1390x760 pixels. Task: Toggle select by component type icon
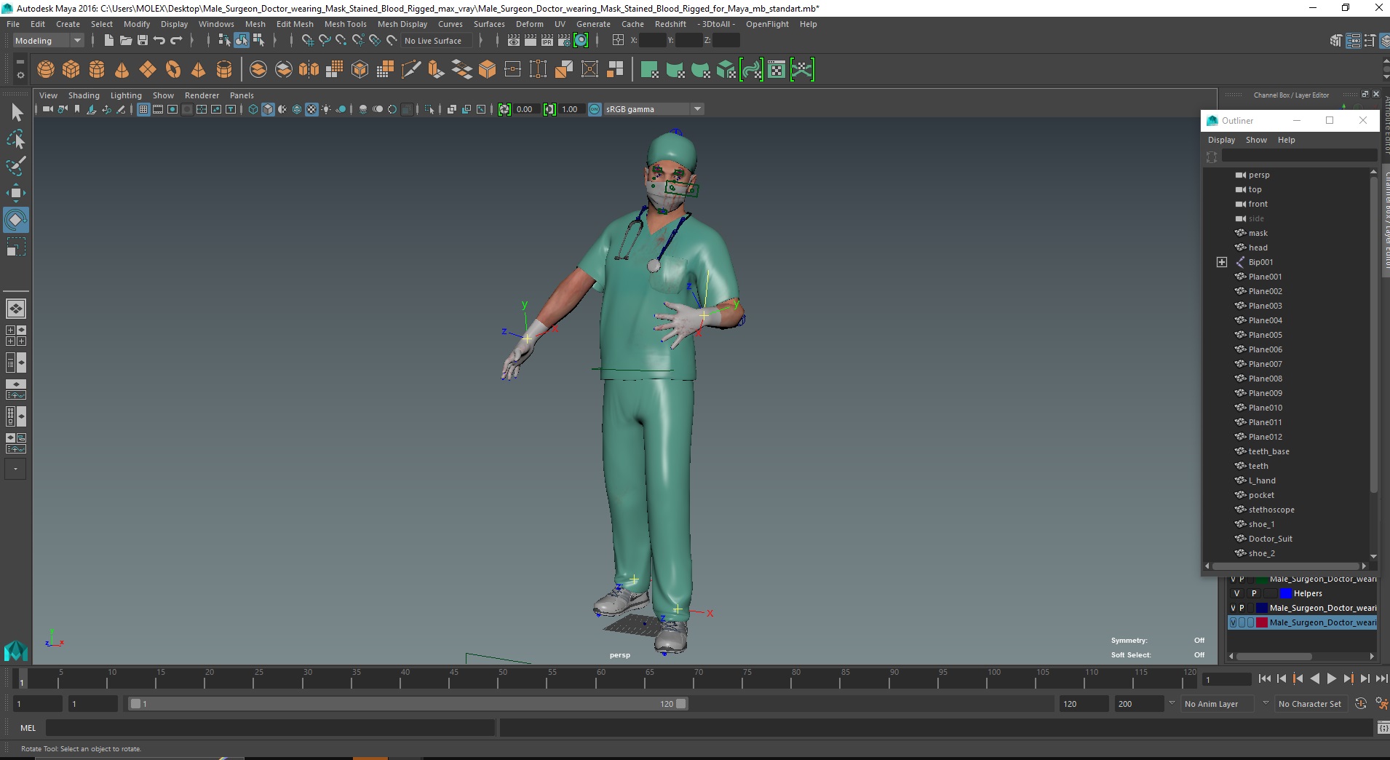tap(258, 41)
